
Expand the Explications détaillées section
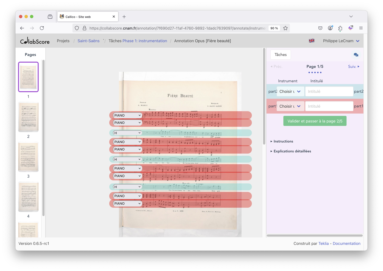pyautogui.click(x=291, y=151)
